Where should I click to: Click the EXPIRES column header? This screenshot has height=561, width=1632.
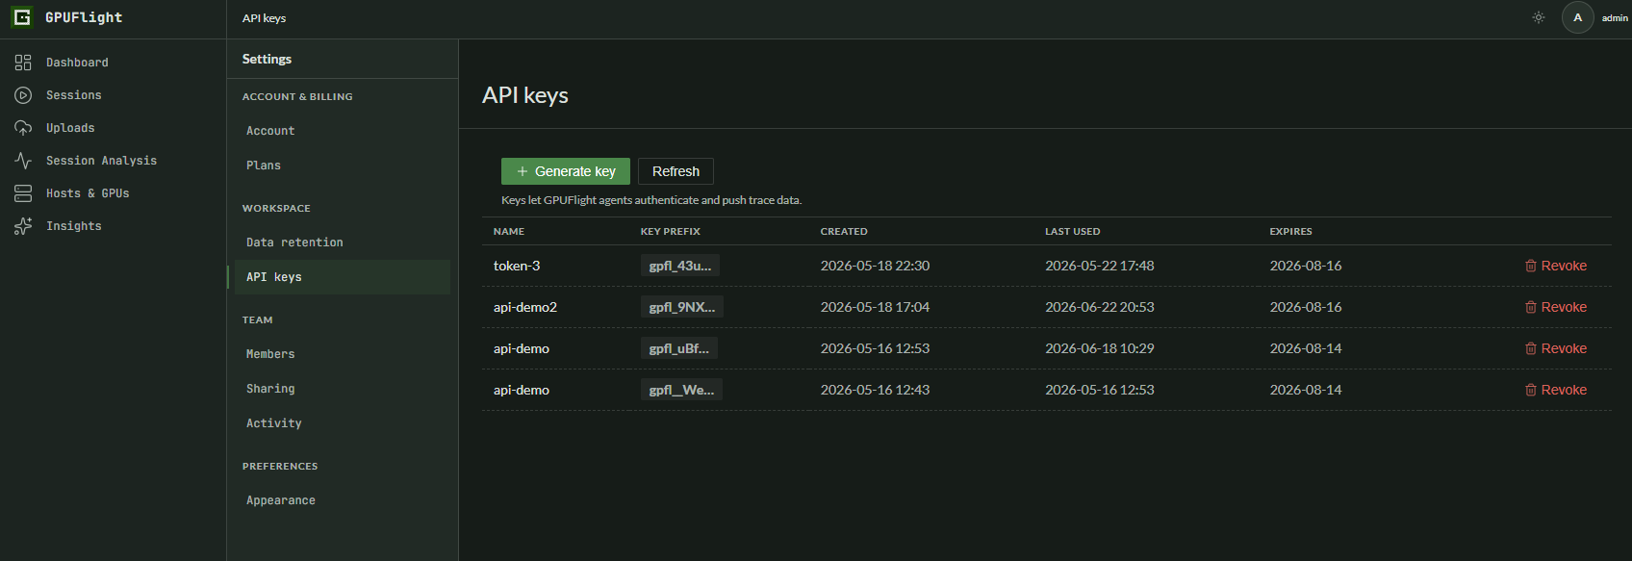click(1291, 232)
